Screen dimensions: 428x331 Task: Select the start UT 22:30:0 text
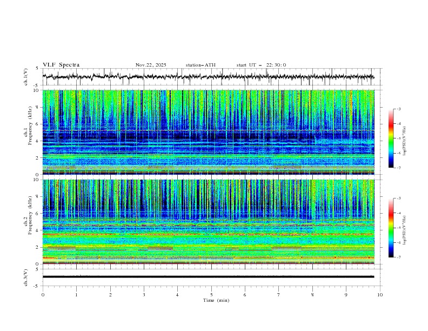click(261, 65)
